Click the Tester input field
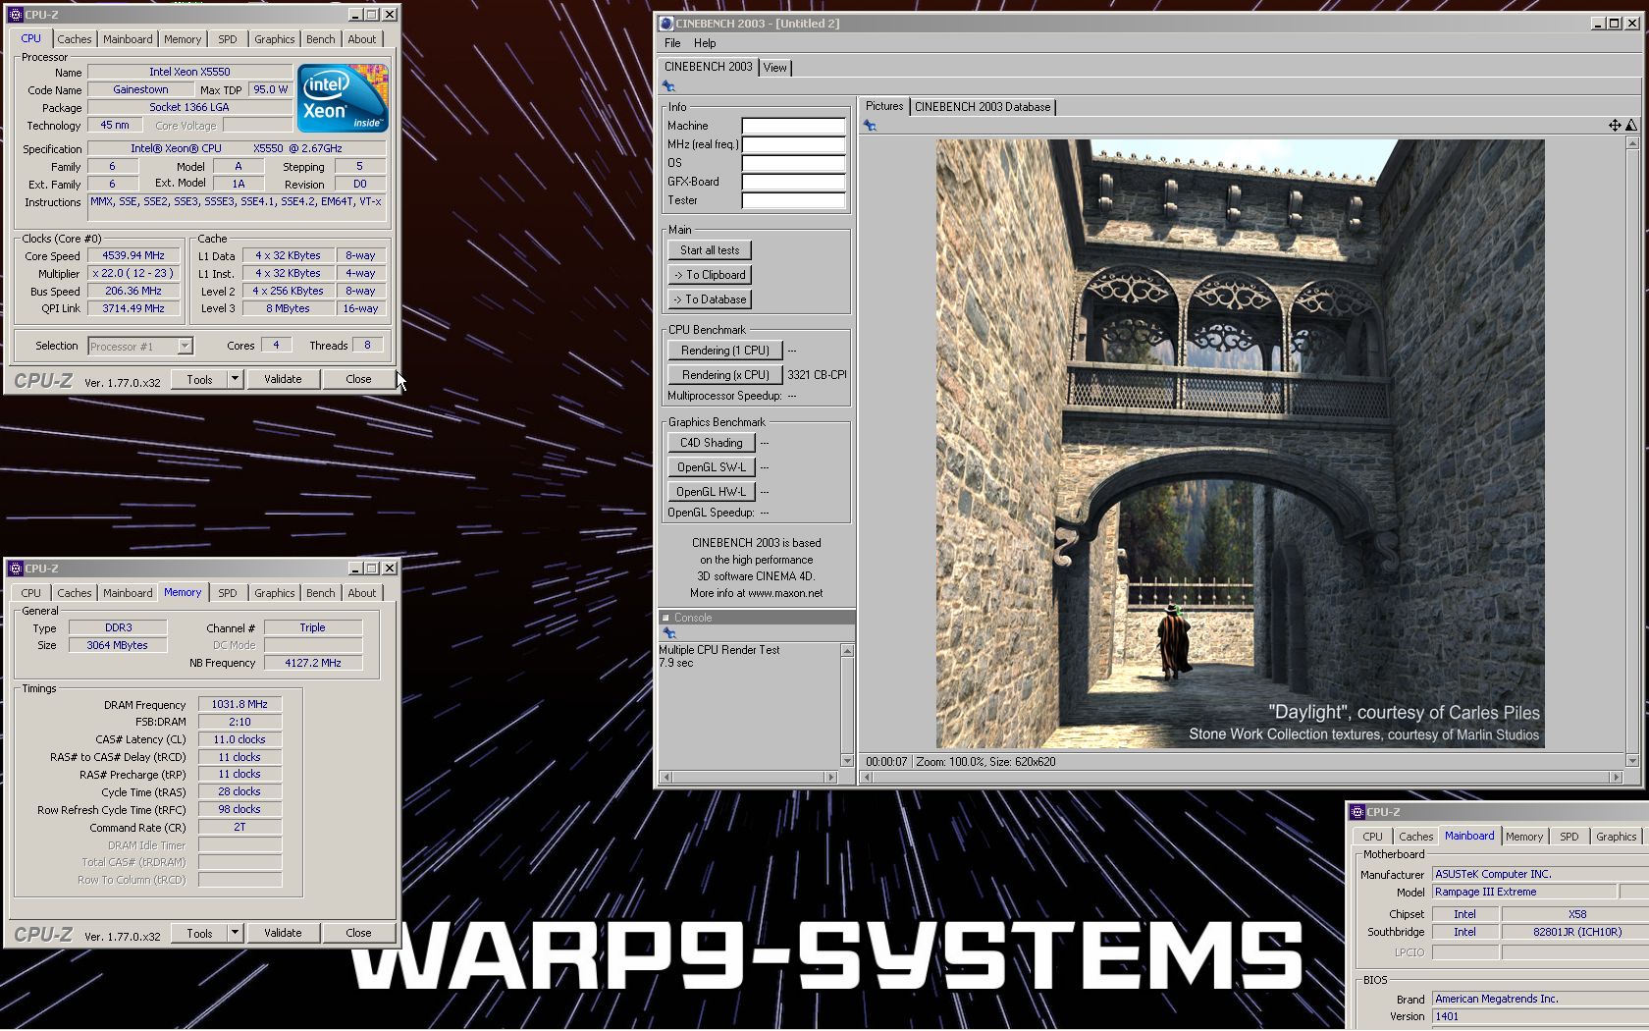 coord(793,200)
